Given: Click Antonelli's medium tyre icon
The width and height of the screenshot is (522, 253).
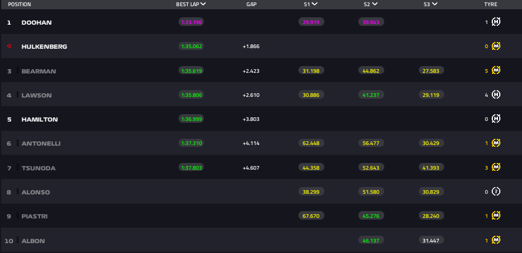Looking at the screenshot, I should tap(495, 143).
